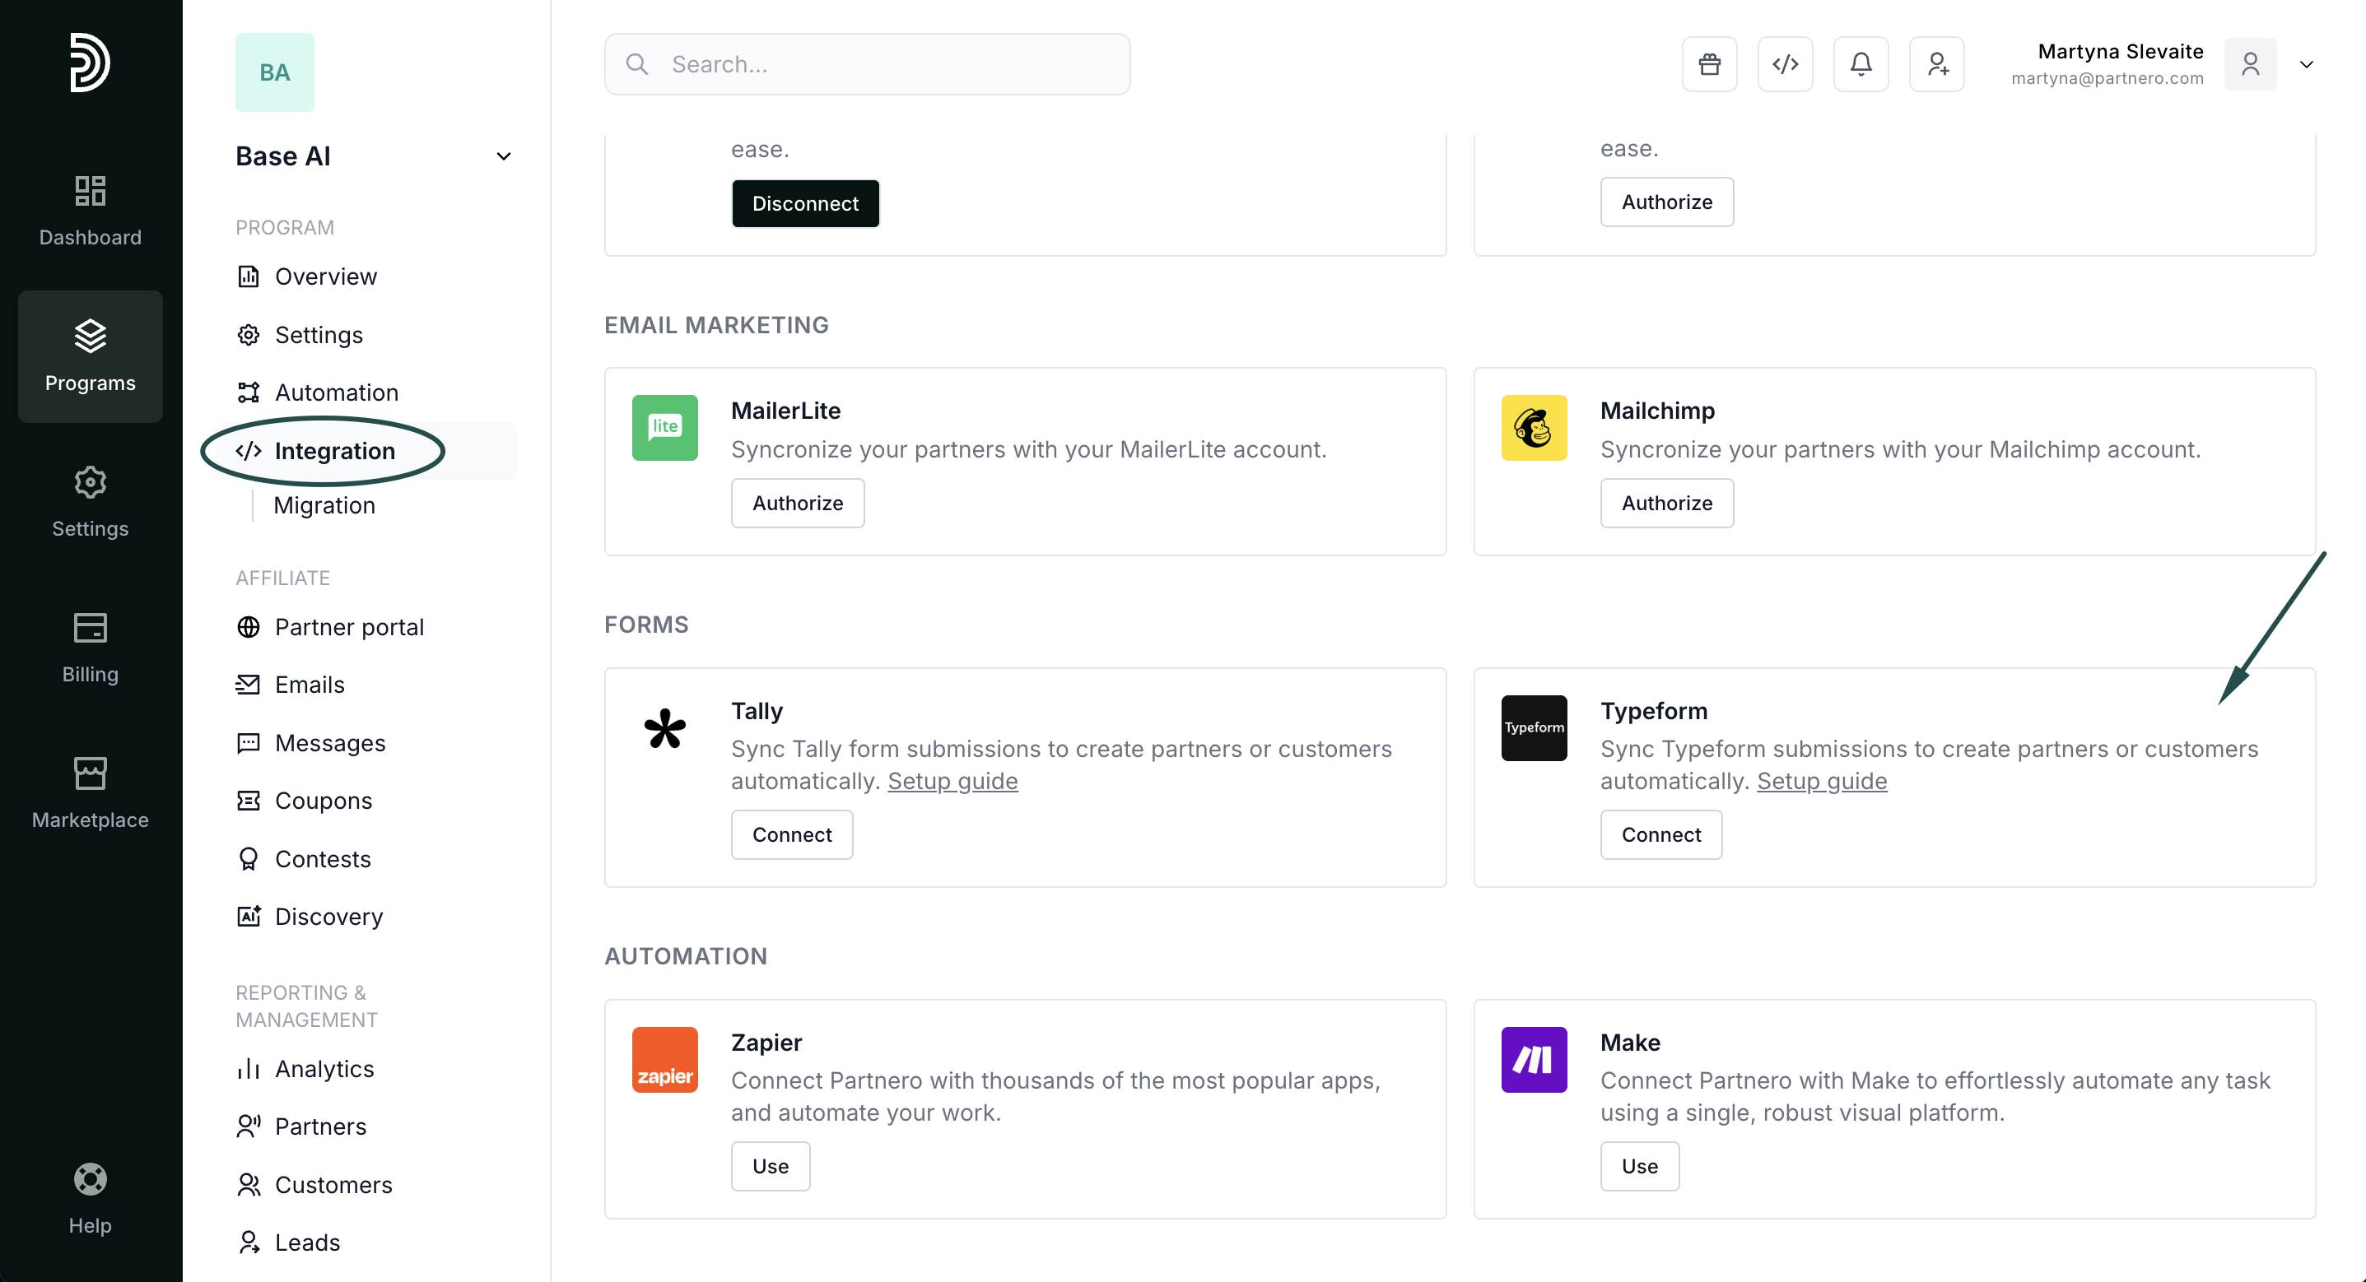The height and width of the screenshot is (1282, 2366).
Task: Click the invite user icon
Action: (x=1936, y=64)
